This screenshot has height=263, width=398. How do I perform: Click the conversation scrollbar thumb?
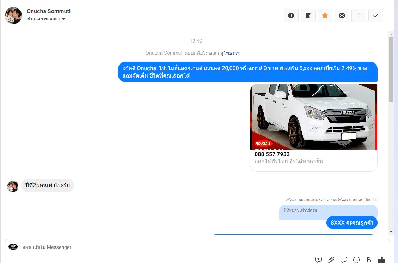coord(391,70)
